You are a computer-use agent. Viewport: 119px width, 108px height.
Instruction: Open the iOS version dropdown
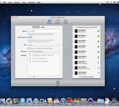point(44,45)
